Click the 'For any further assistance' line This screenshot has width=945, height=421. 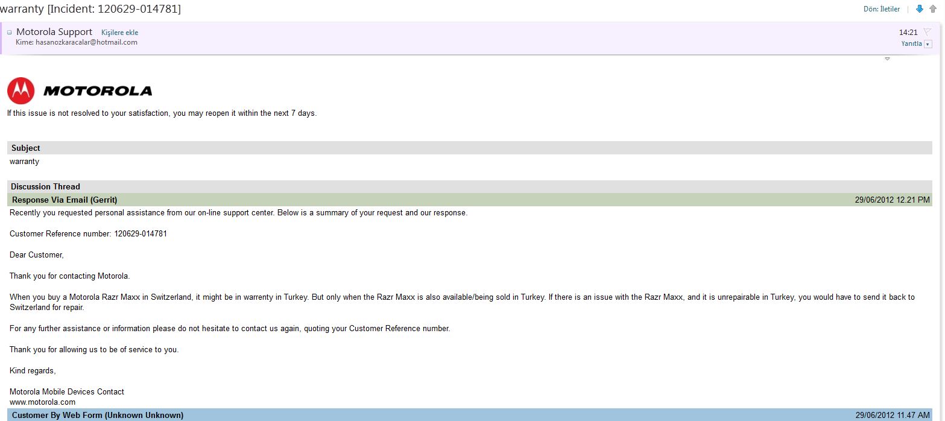pyautogui.click(x=230, y=329)
